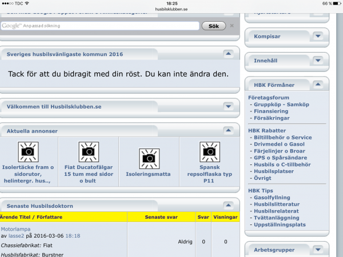Open Gruppköp - Samköp link

point(276,105)
